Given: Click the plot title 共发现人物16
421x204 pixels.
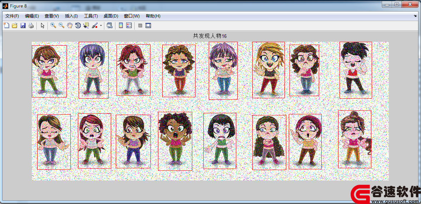Looking at the screenshot, I should point(210,36).
